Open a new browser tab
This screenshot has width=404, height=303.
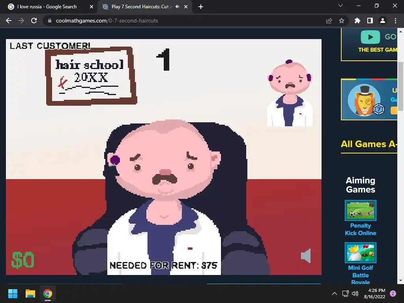pos(201,7)
